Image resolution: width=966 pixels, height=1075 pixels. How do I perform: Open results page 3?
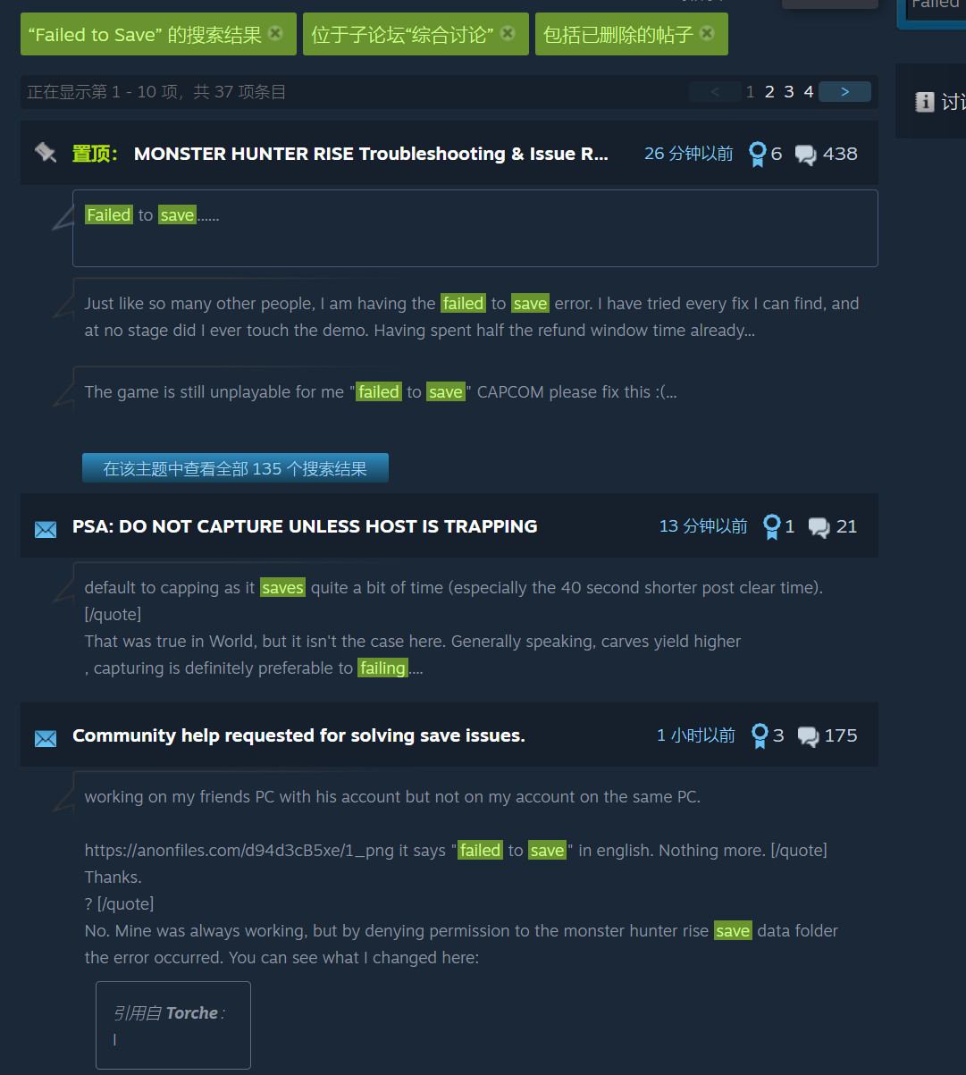click(789, 91)
